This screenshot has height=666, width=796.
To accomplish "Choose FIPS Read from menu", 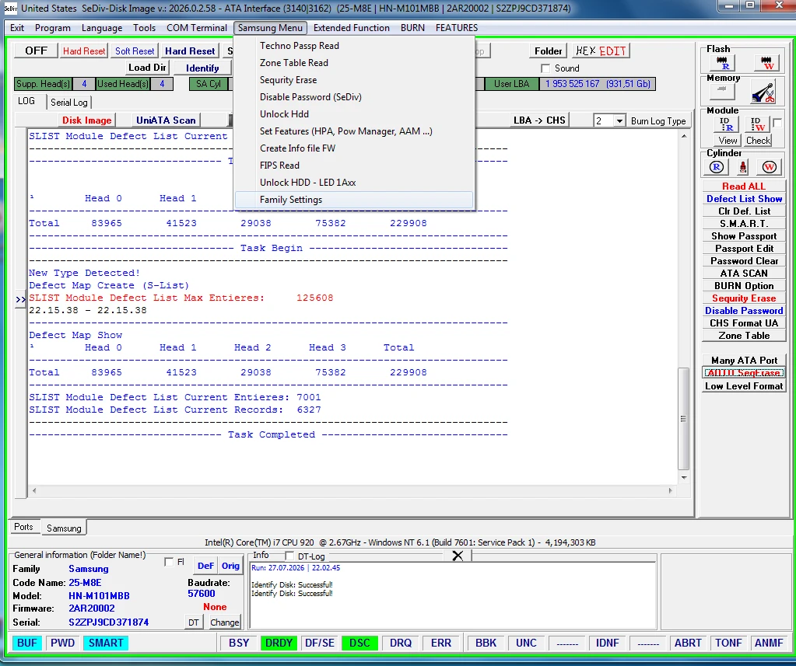I will 354,166.
